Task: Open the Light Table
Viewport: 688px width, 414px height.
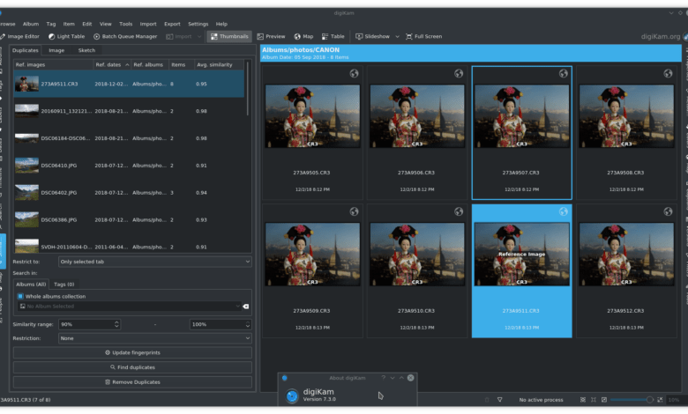Action: (x=66, y=36)
